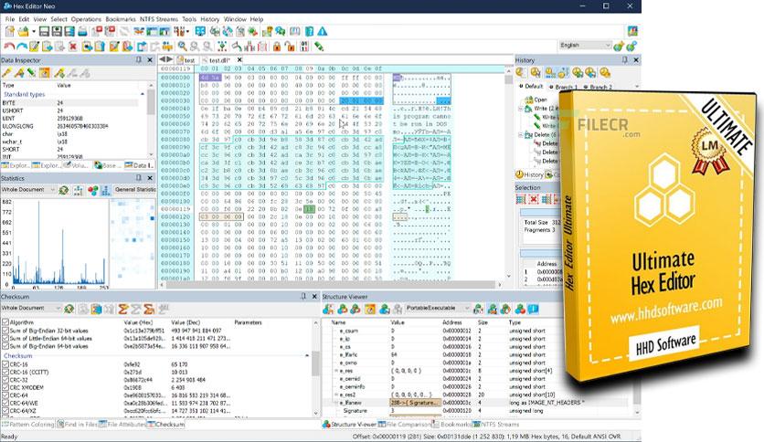Click the open book icon in main toolbar
Screen dimensions: 764x442
click(x=295, y=32)
